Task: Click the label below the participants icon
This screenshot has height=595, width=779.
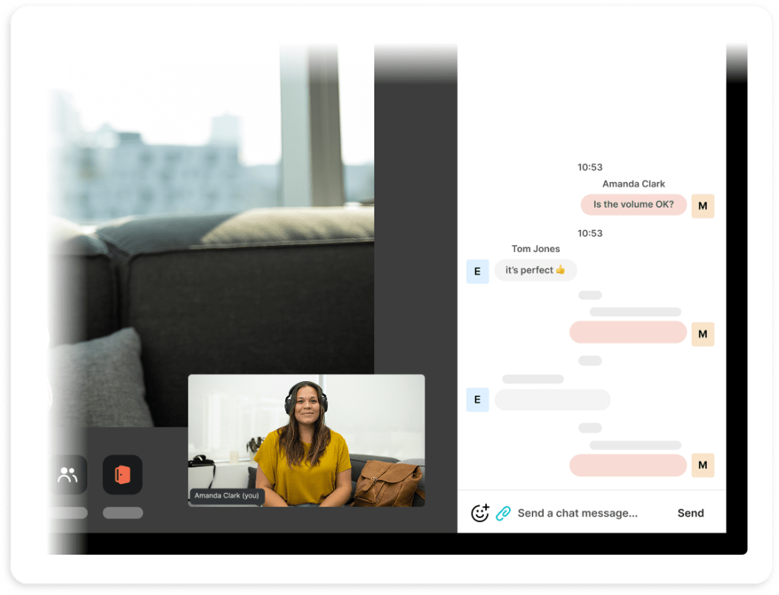Action: tap(68, 513)
